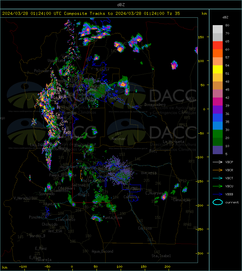This screenshot has height=271, width=242.
Task: Click the 'Nacunan' map label
Action: click(x=118, y=139)
